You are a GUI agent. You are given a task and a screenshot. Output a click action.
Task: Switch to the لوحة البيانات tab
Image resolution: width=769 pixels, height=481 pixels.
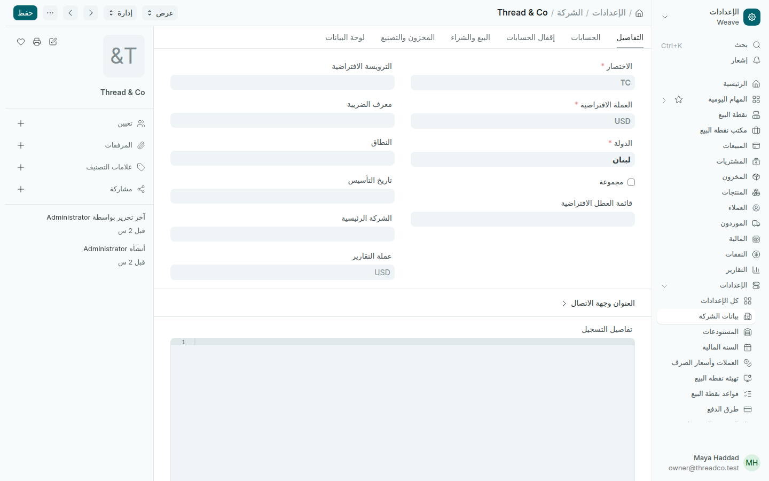pos(345,37)
